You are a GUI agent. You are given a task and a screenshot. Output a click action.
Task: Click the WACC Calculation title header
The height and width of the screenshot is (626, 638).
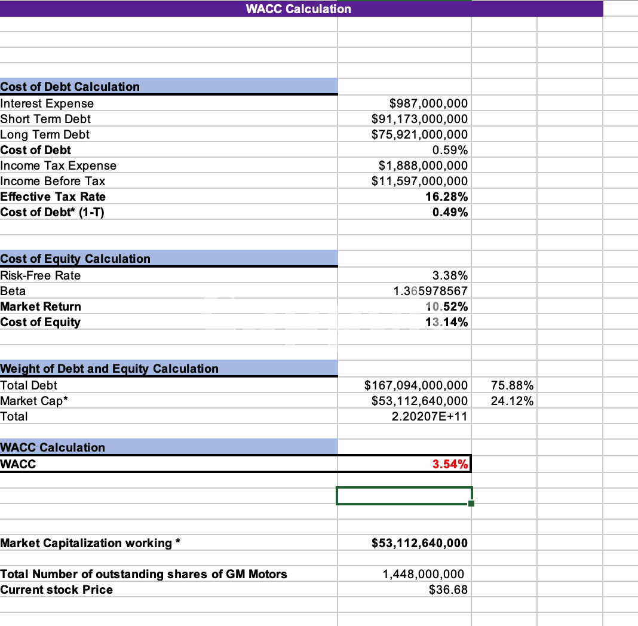tap(299, 9)
